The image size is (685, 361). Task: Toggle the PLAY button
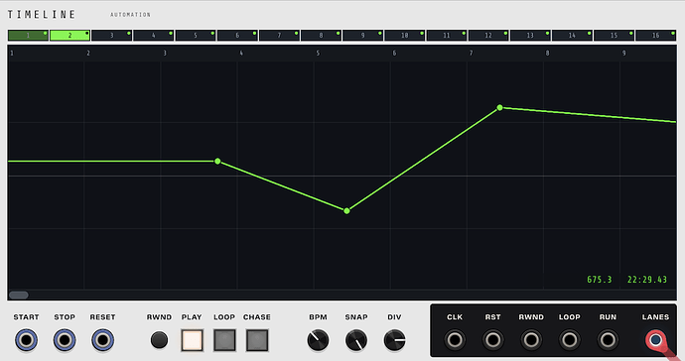[193, 340]
